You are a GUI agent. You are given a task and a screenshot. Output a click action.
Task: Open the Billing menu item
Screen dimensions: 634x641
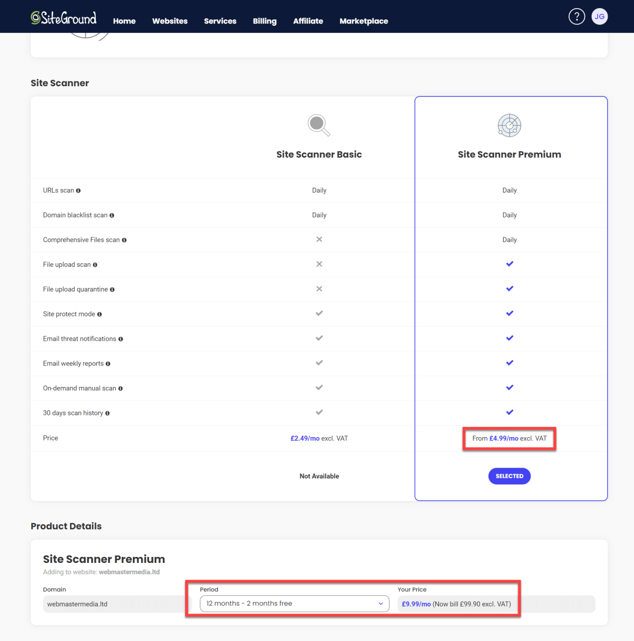265,21
